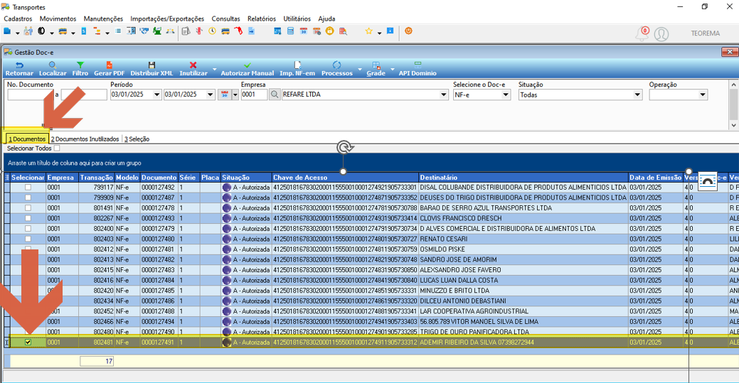This screenshot has height=383, width=739.
Task: Open the calendar with gear icon
Action: [317, 31]
